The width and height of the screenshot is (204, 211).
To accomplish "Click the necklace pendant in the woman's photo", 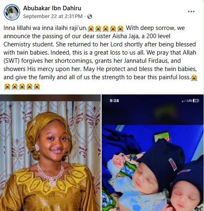I will click(x=52, y=183).
